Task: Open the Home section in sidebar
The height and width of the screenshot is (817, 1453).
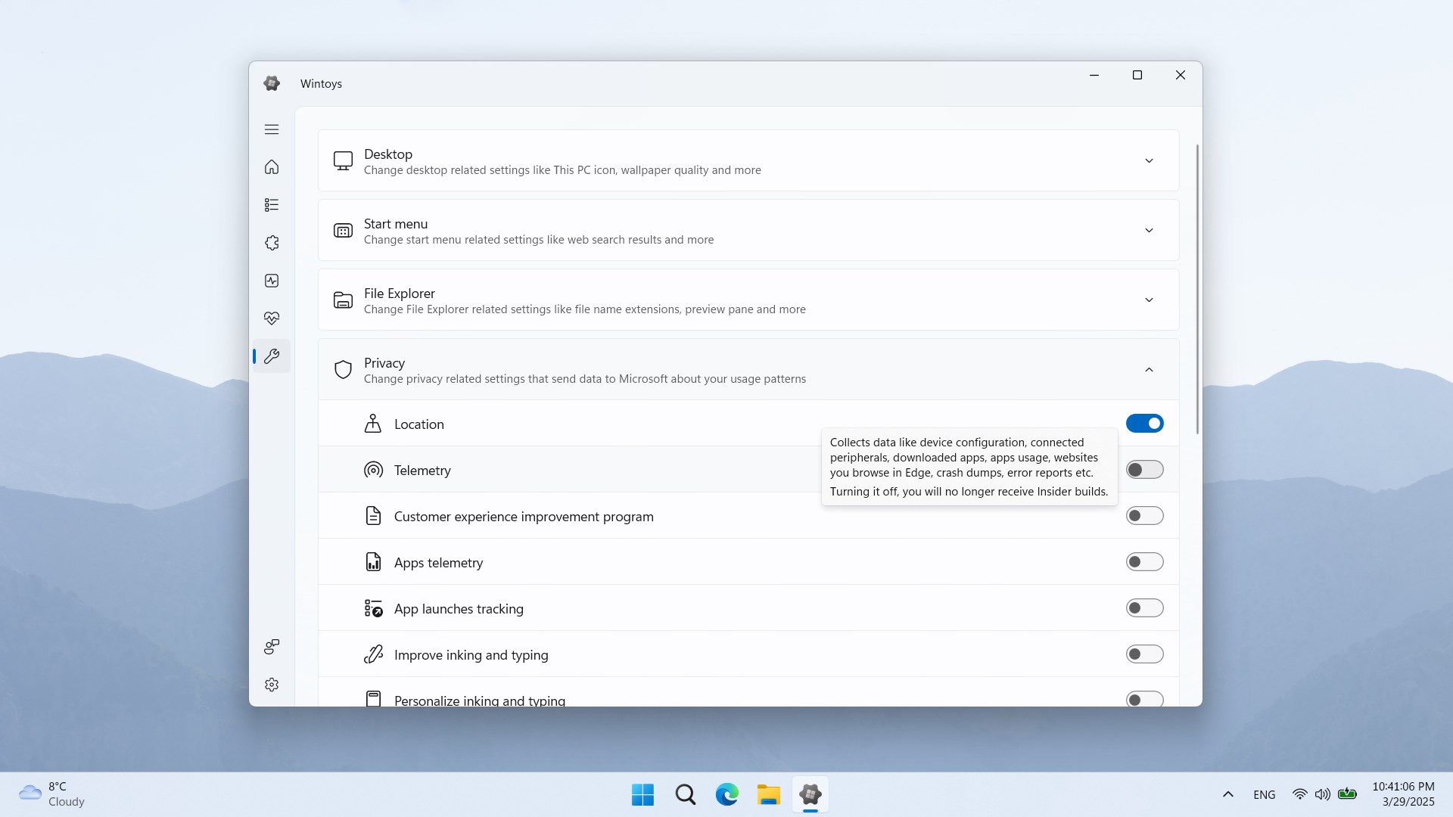Action: 271,167
